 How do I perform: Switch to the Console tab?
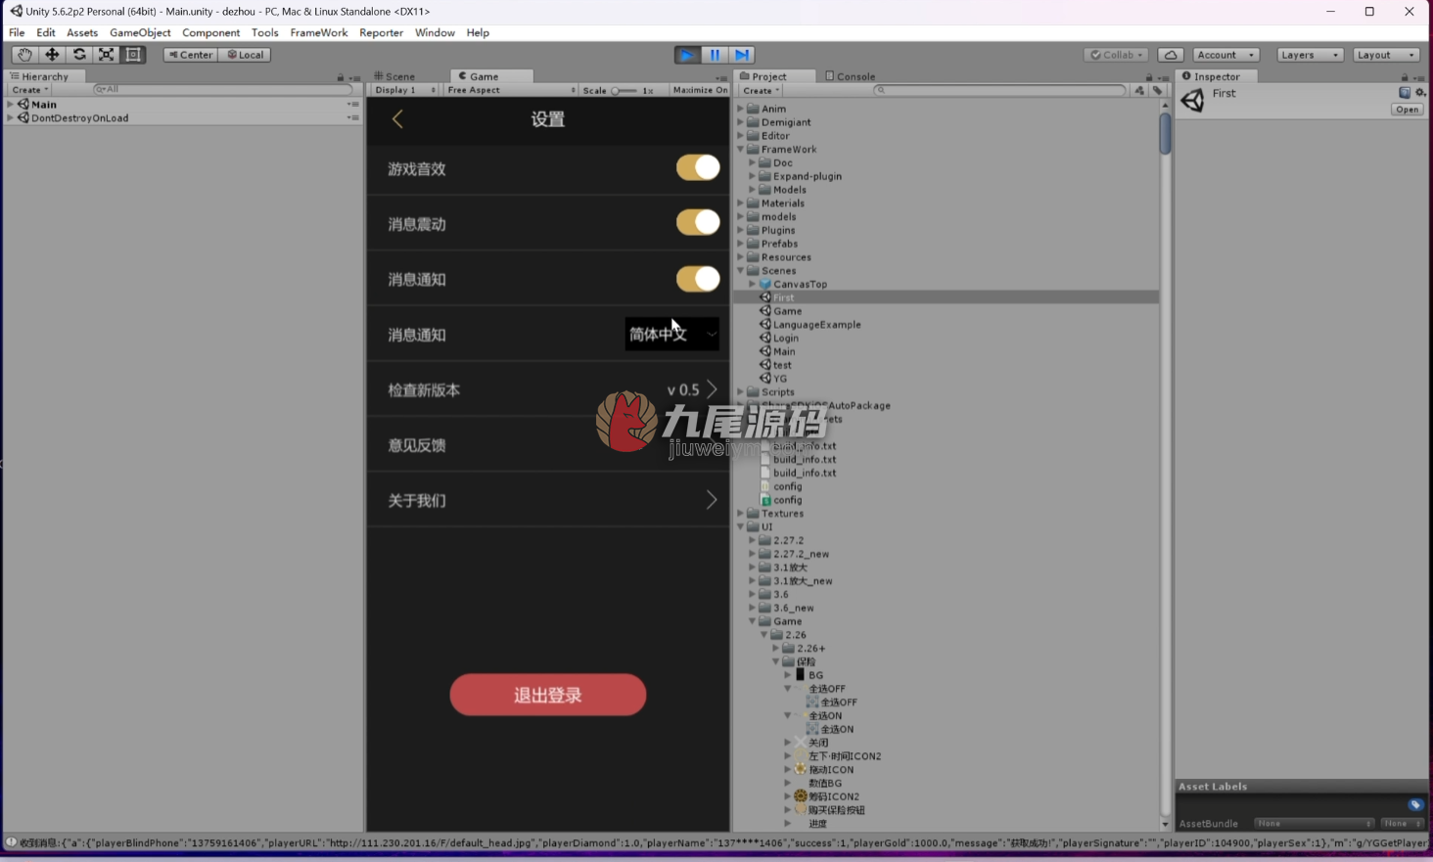[x=851, y=76]
